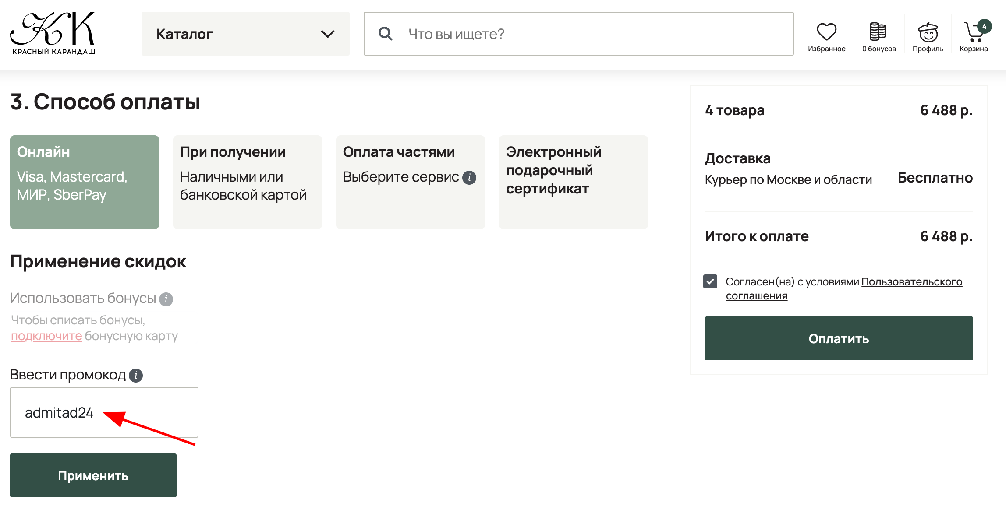Select the При получении payment method
1006x513 pixels.
pyautogui.click(x=247, y=181)
